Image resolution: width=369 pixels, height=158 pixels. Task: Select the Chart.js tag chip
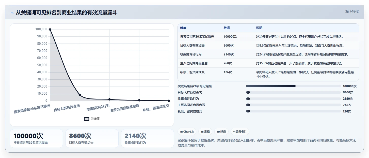pos(187,132)
